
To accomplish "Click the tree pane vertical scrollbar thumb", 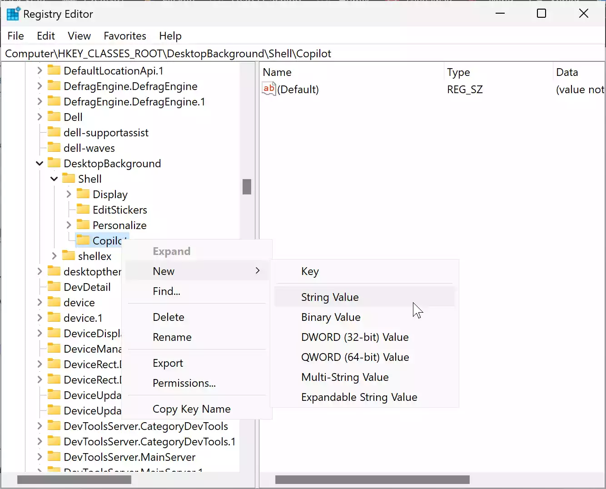I will click(247, 186).
